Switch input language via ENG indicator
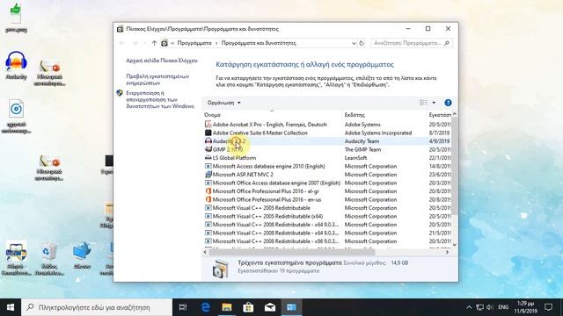The height and width of the screenshot is (316, 563). pos(503,307)
